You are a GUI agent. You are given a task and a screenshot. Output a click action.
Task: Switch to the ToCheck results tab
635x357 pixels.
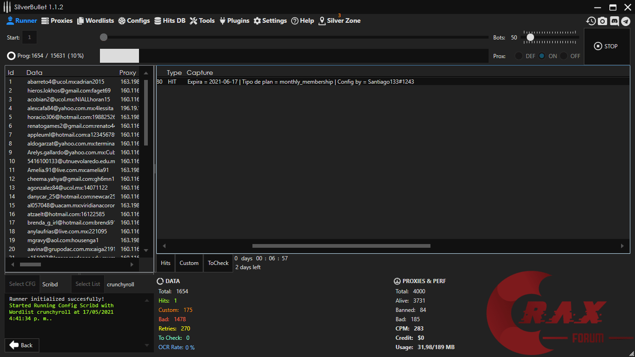click(x=218, y=263)
